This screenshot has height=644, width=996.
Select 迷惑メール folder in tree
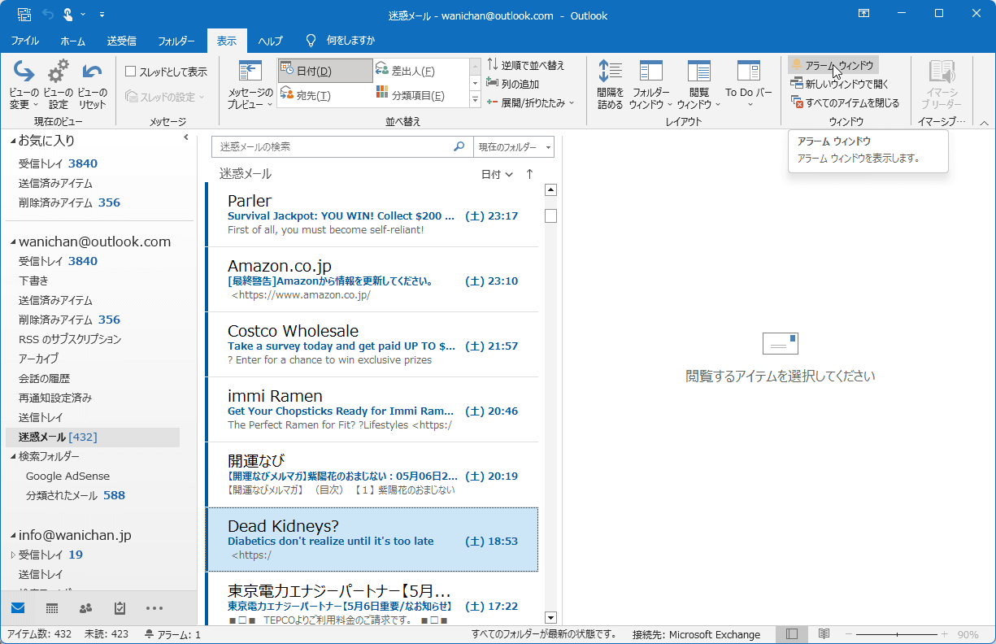93,437
